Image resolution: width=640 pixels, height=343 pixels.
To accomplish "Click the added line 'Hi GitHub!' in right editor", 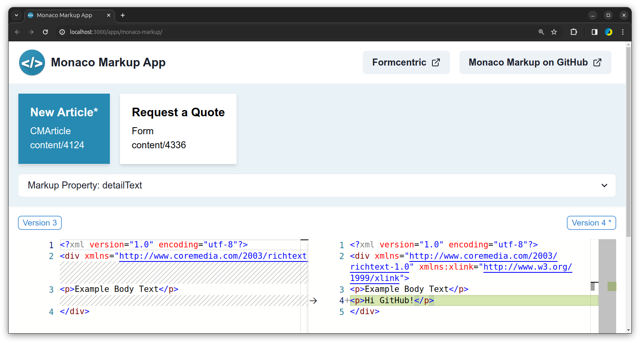I will coord(392,300).
